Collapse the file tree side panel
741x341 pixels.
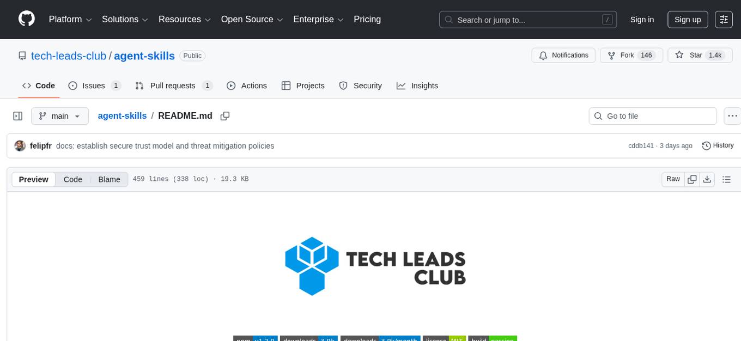coord(18,116)
